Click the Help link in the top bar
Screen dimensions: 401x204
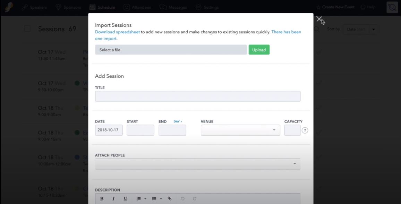tap(368, 7)
